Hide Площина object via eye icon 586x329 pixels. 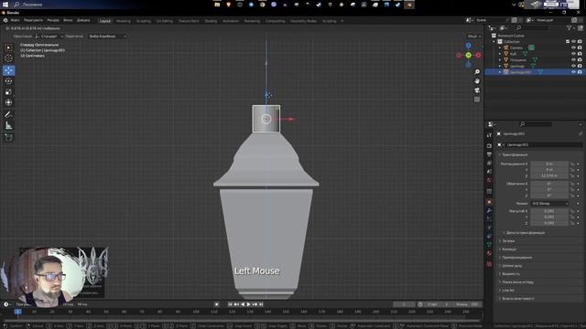(573, 59)
